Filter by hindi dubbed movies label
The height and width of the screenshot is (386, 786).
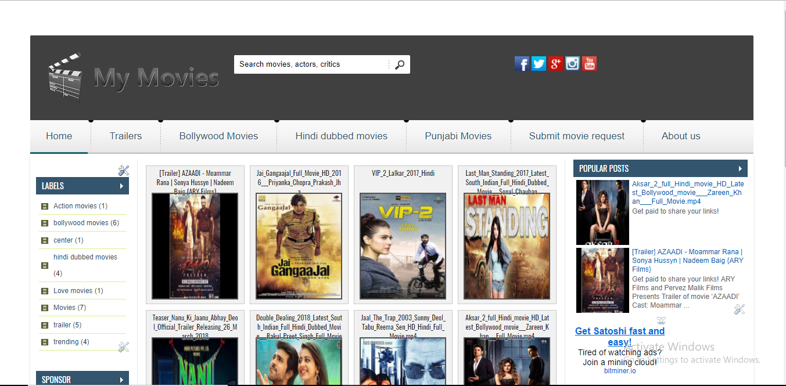[x=85, y=265]
